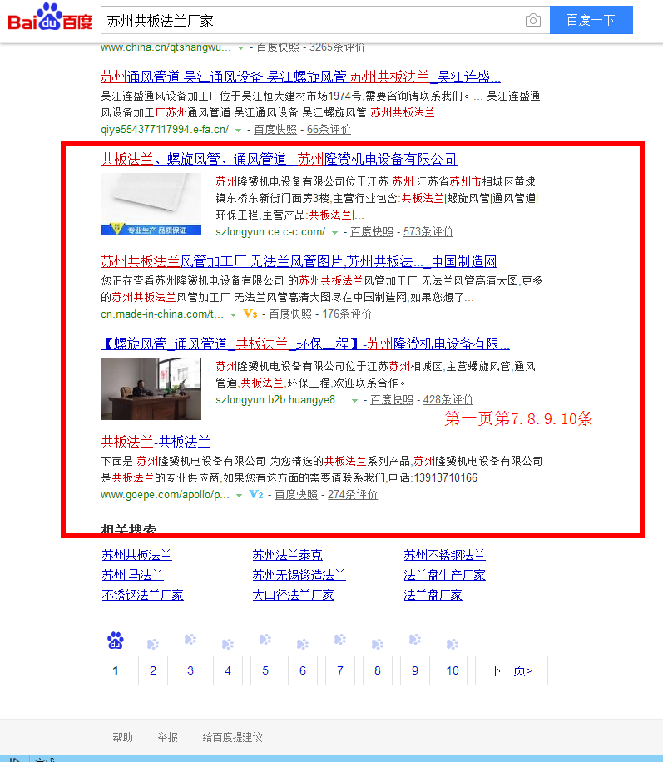663x762 pixels.
Task: Click the Baidu logo
Action: pos(50,17)
